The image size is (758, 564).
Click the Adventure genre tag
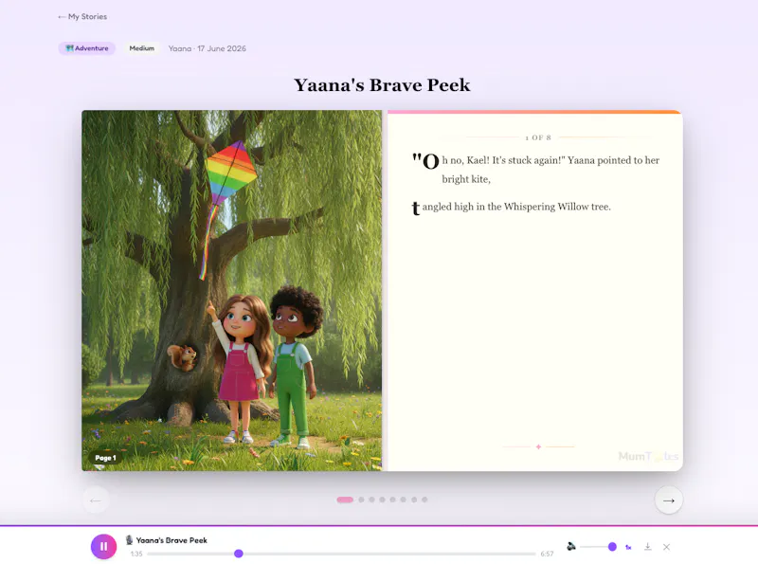[87, 48]
